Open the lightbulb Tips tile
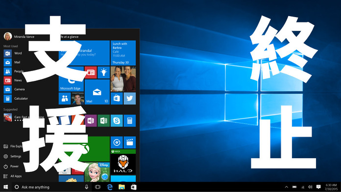341x192 pixels. point(103,72)
